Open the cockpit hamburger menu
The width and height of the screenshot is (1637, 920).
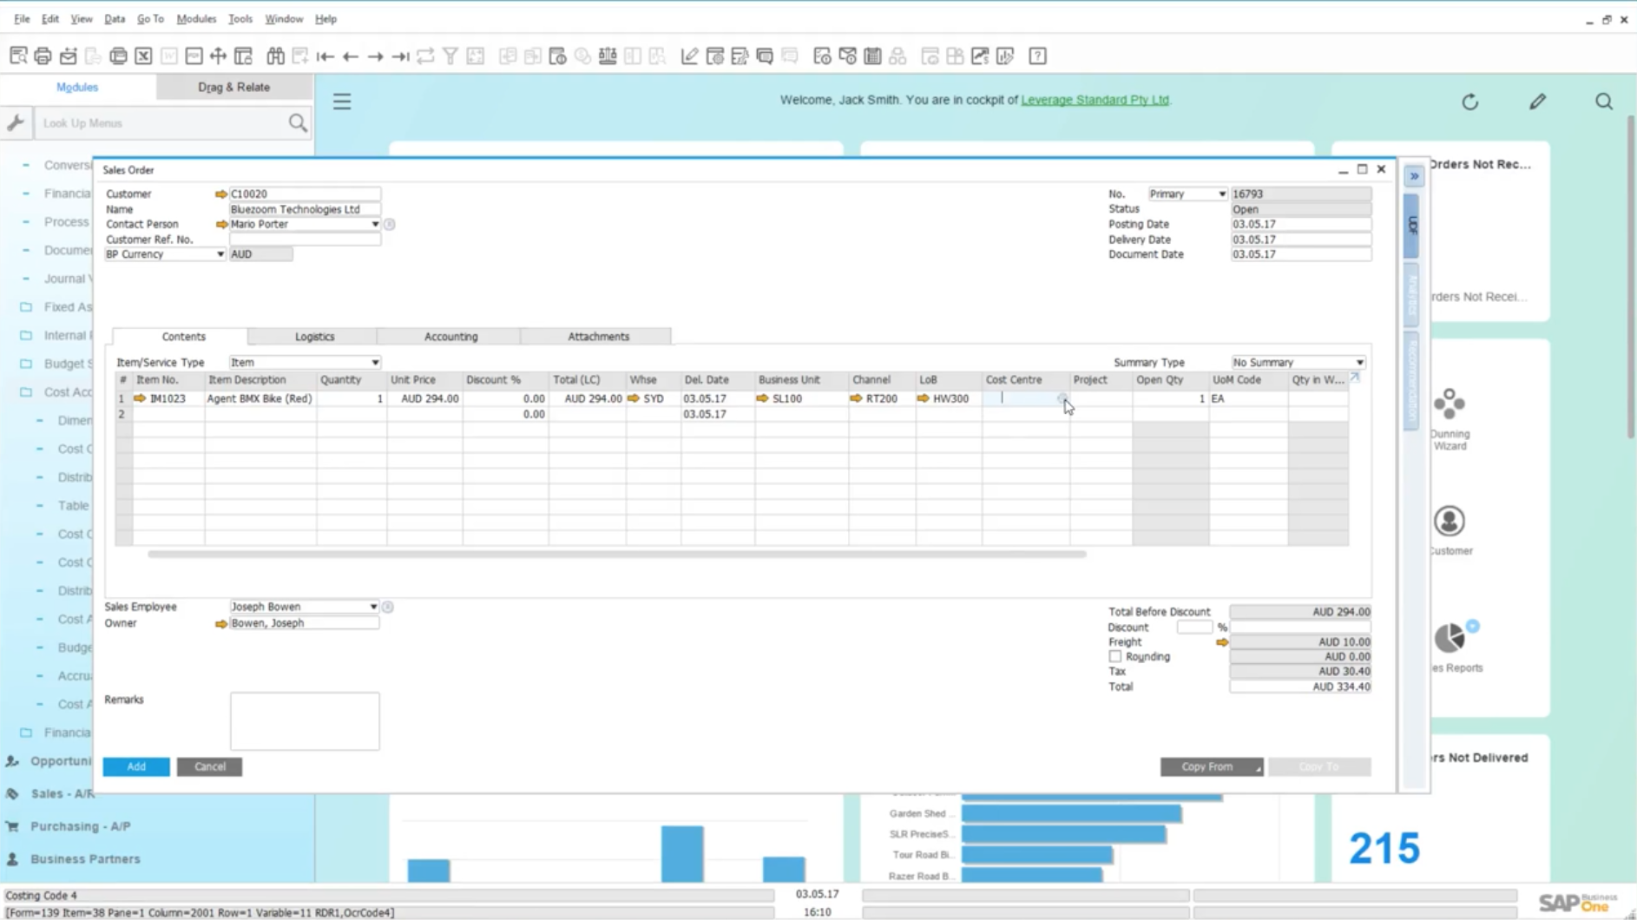click(342, 102)
